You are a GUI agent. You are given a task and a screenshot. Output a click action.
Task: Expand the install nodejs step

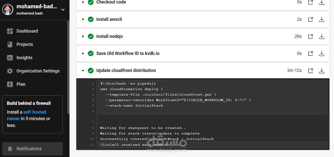[83, 36]
